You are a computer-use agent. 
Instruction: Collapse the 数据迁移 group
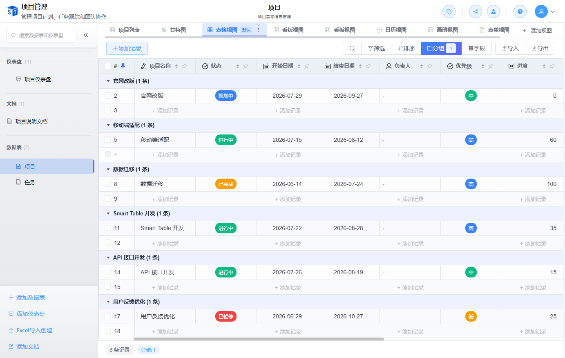tap(108, 169)
